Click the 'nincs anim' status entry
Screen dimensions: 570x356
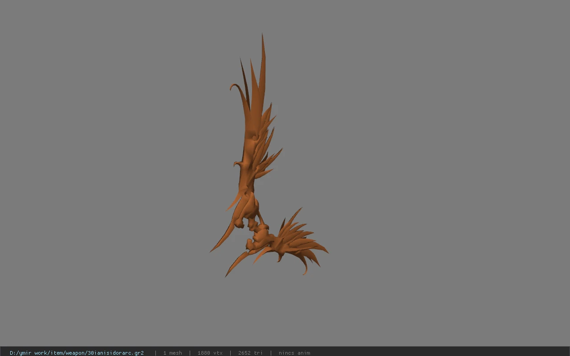294,353
